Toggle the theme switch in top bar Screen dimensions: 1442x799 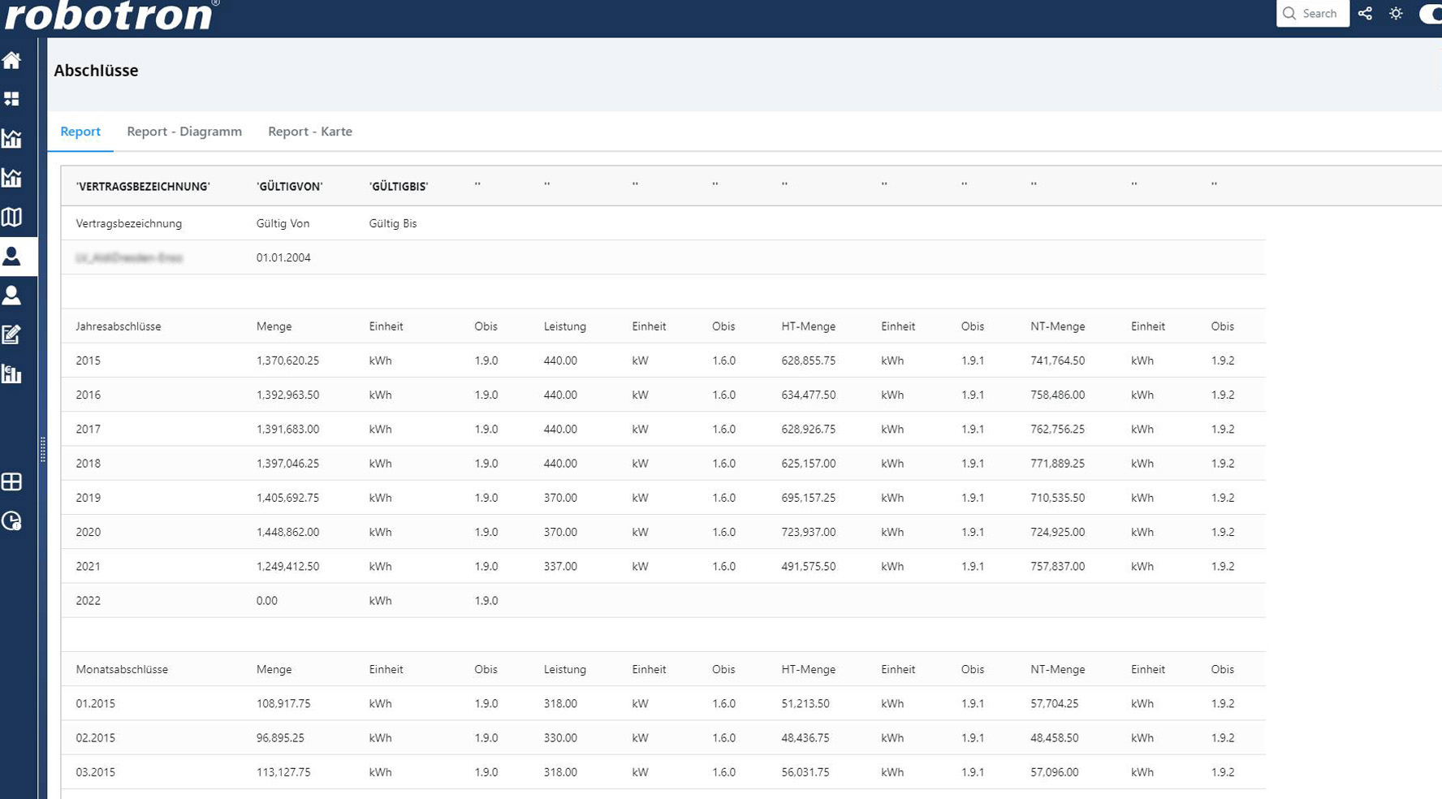point(1431,14)
